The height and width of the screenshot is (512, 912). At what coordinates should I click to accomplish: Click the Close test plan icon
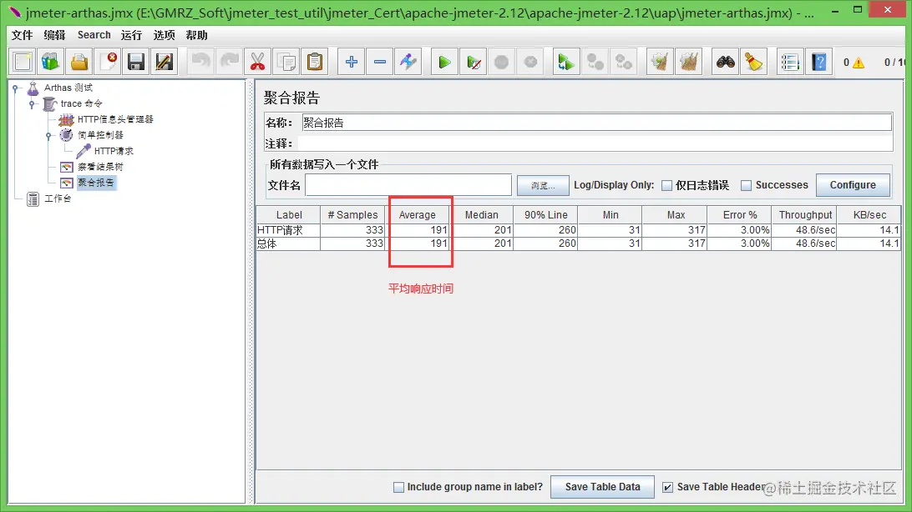click(x=108, y=62)
